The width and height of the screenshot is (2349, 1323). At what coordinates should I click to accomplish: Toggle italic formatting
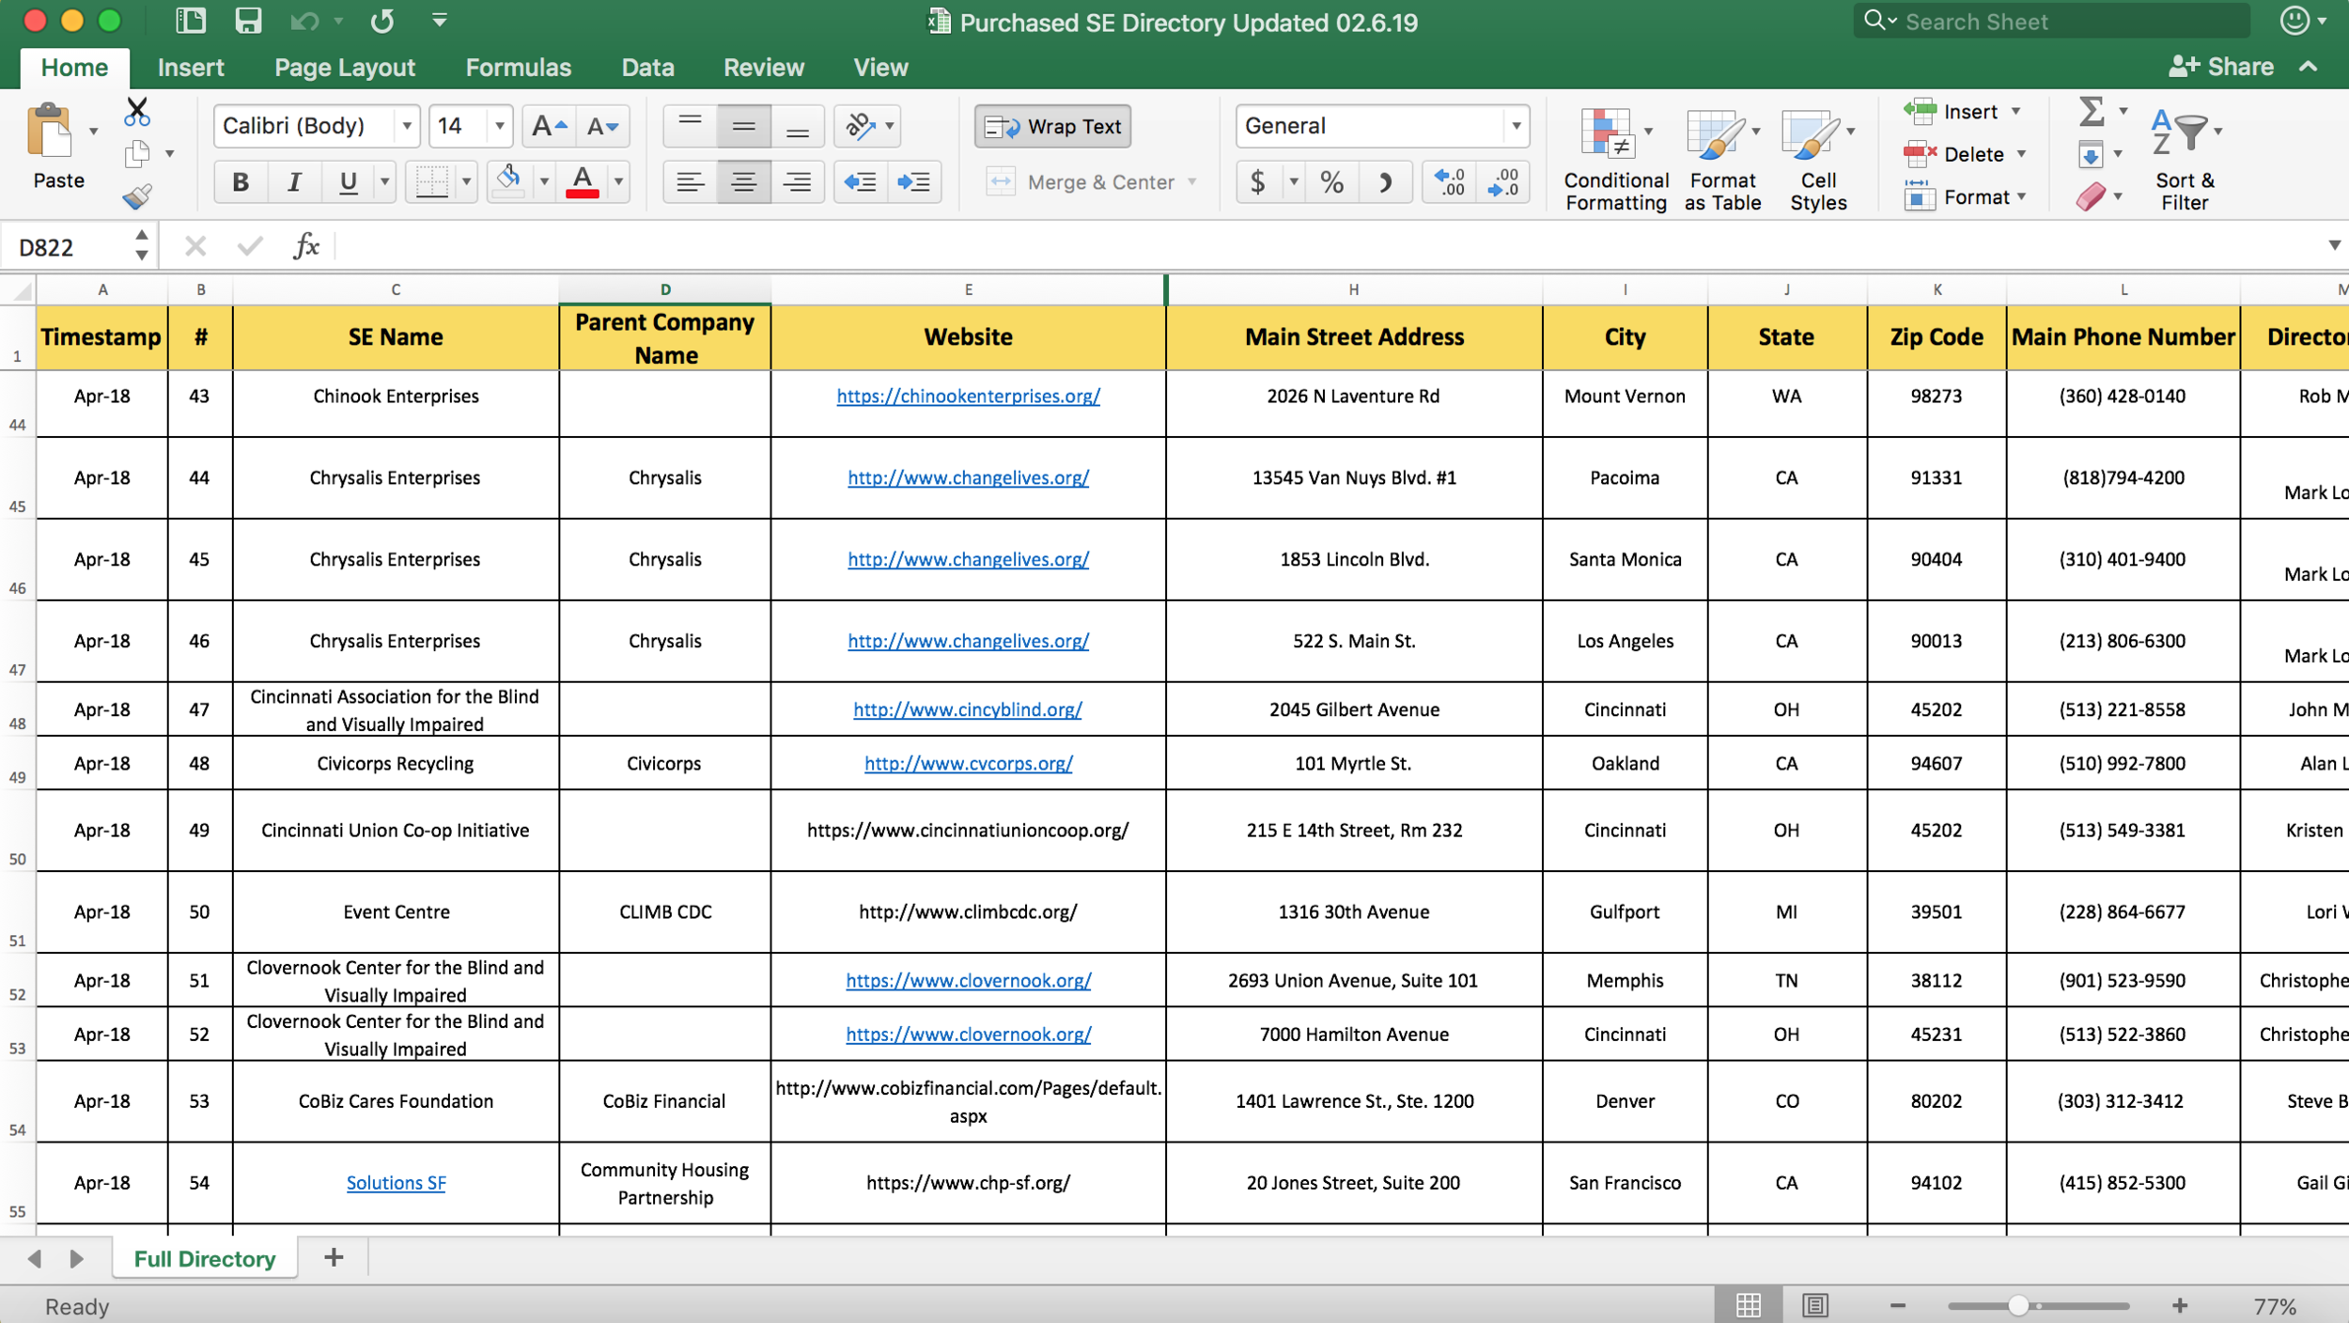(x=294, y=181)
